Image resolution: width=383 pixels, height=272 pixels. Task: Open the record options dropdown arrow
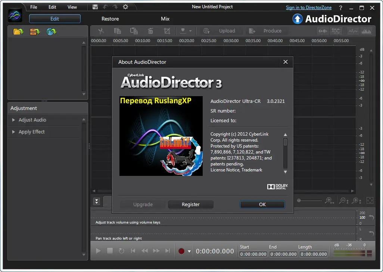189,251
